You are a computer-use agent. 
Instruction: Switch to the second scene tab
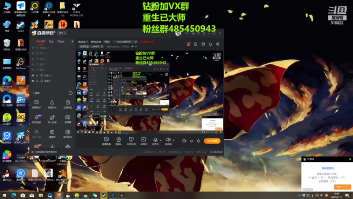coord(51,42)
